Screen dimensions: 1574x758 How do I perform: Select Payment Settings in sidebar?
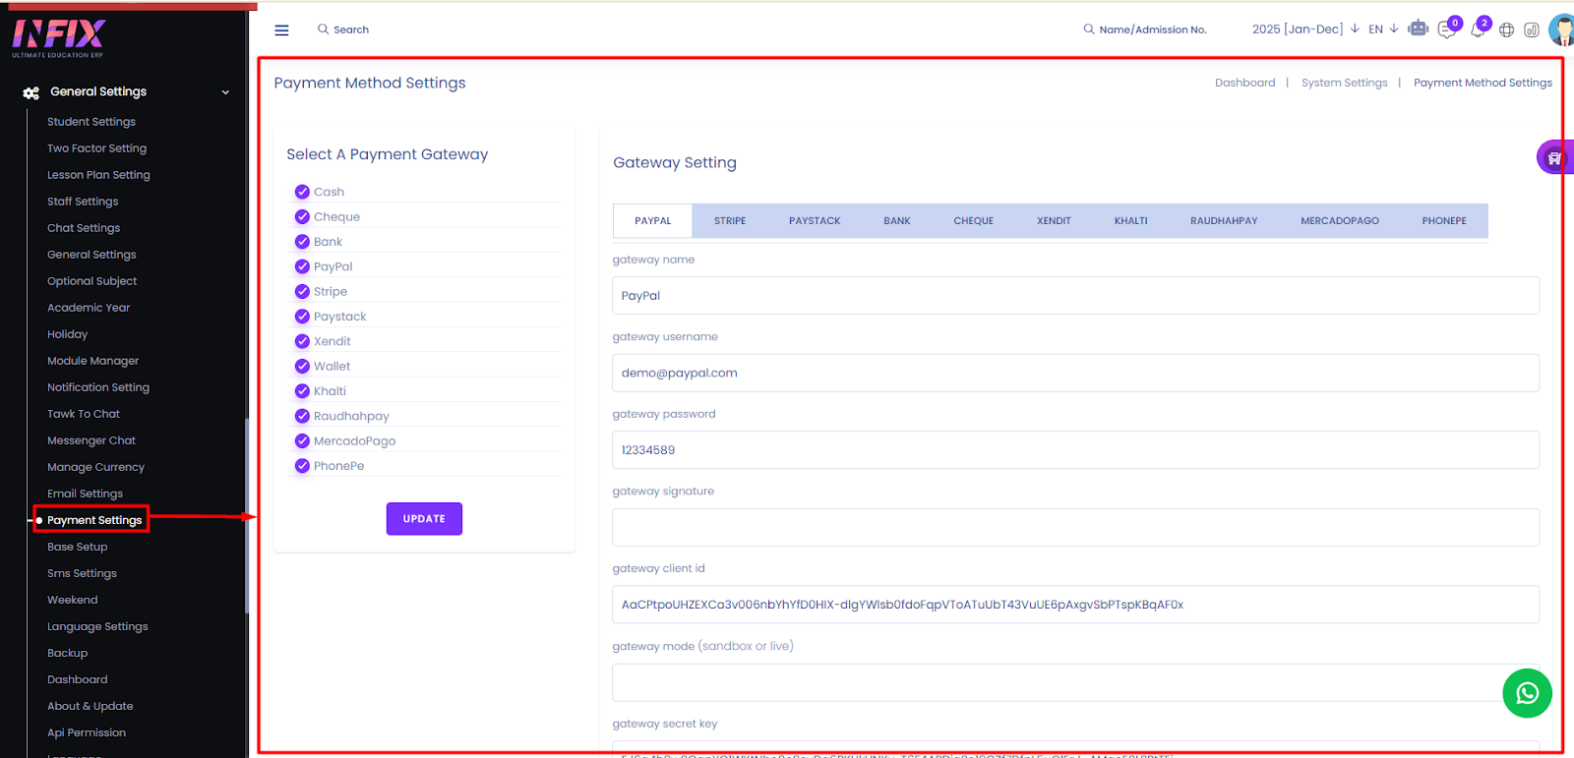point(94,520)
